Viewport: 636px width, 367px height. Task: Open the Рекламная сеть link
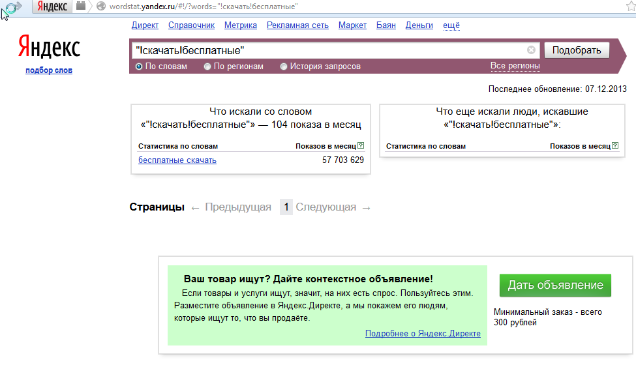coord(297,25)
